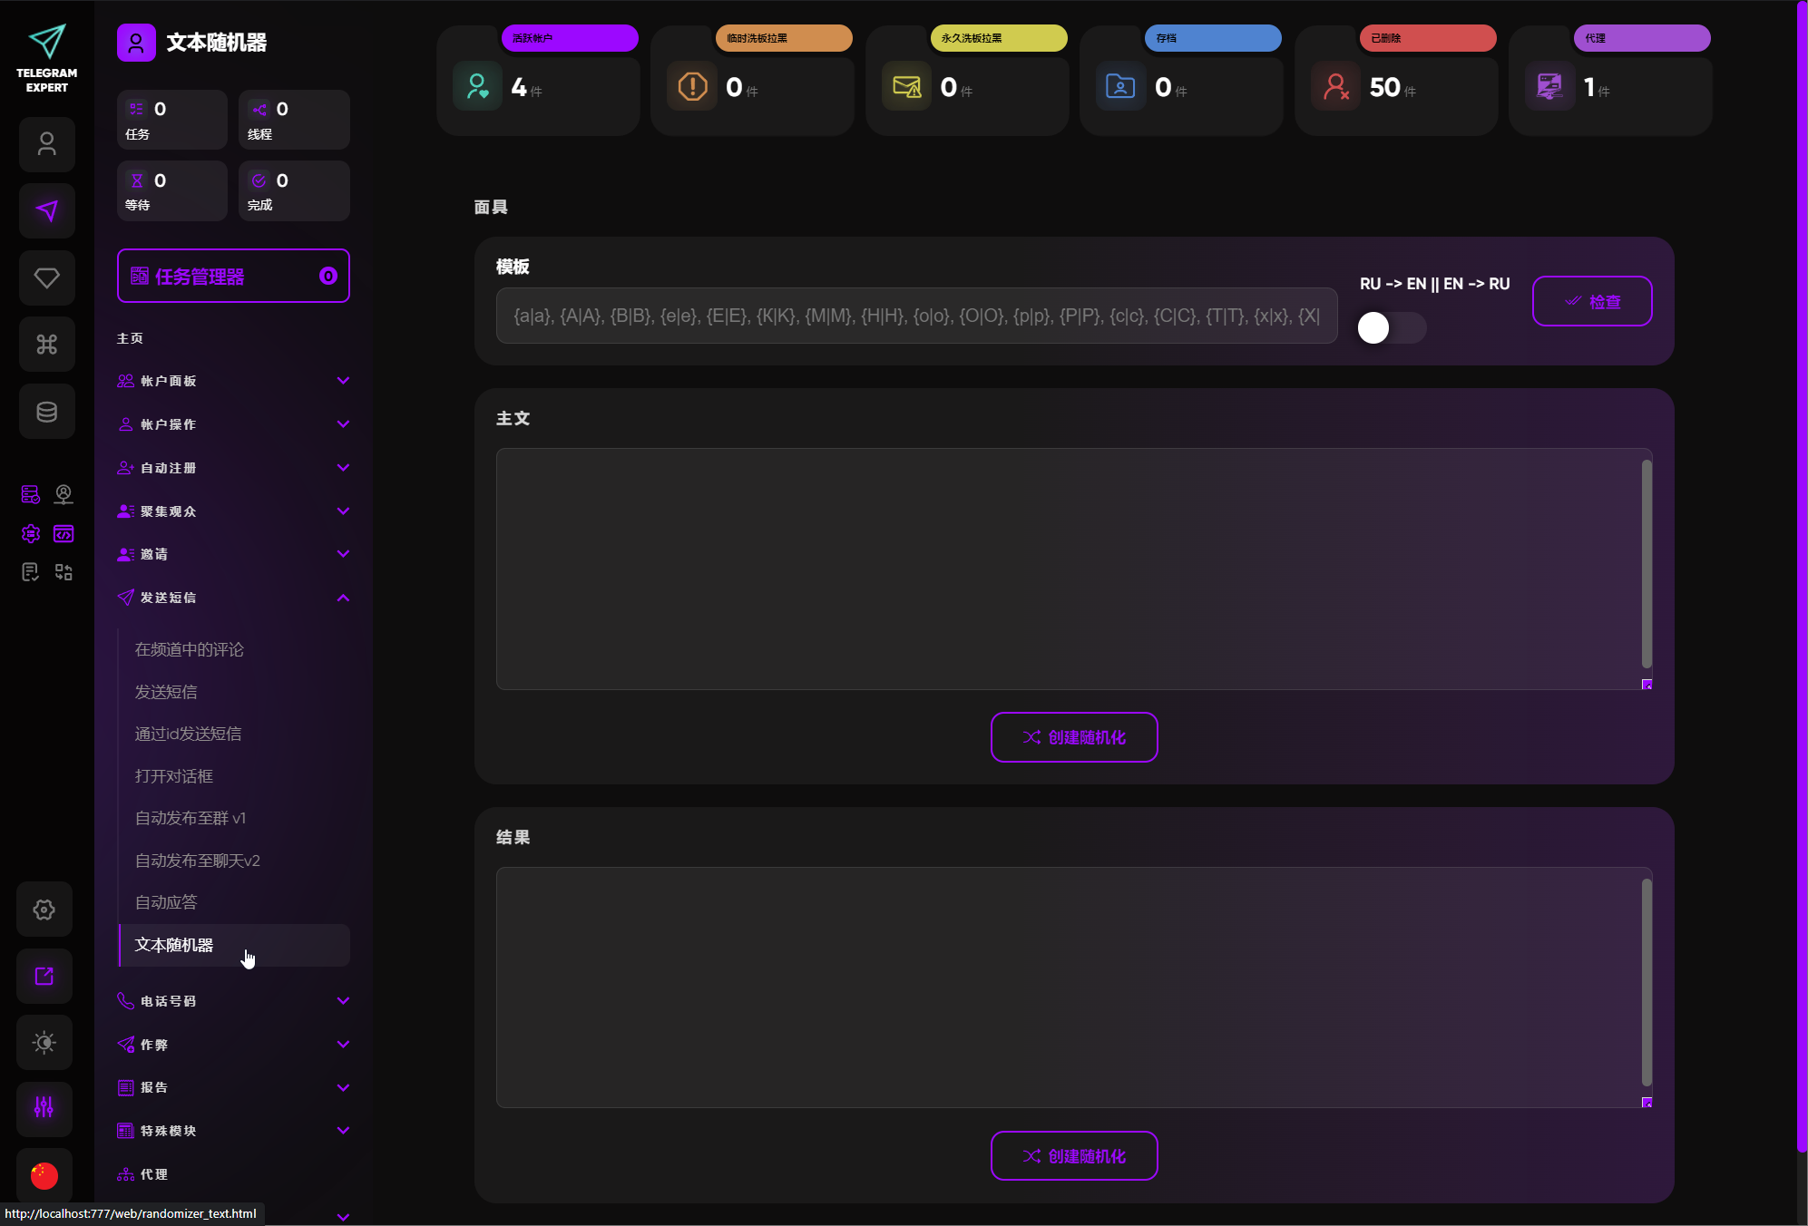Select 在频道中的评论 submenu item

tap(190, 649)
